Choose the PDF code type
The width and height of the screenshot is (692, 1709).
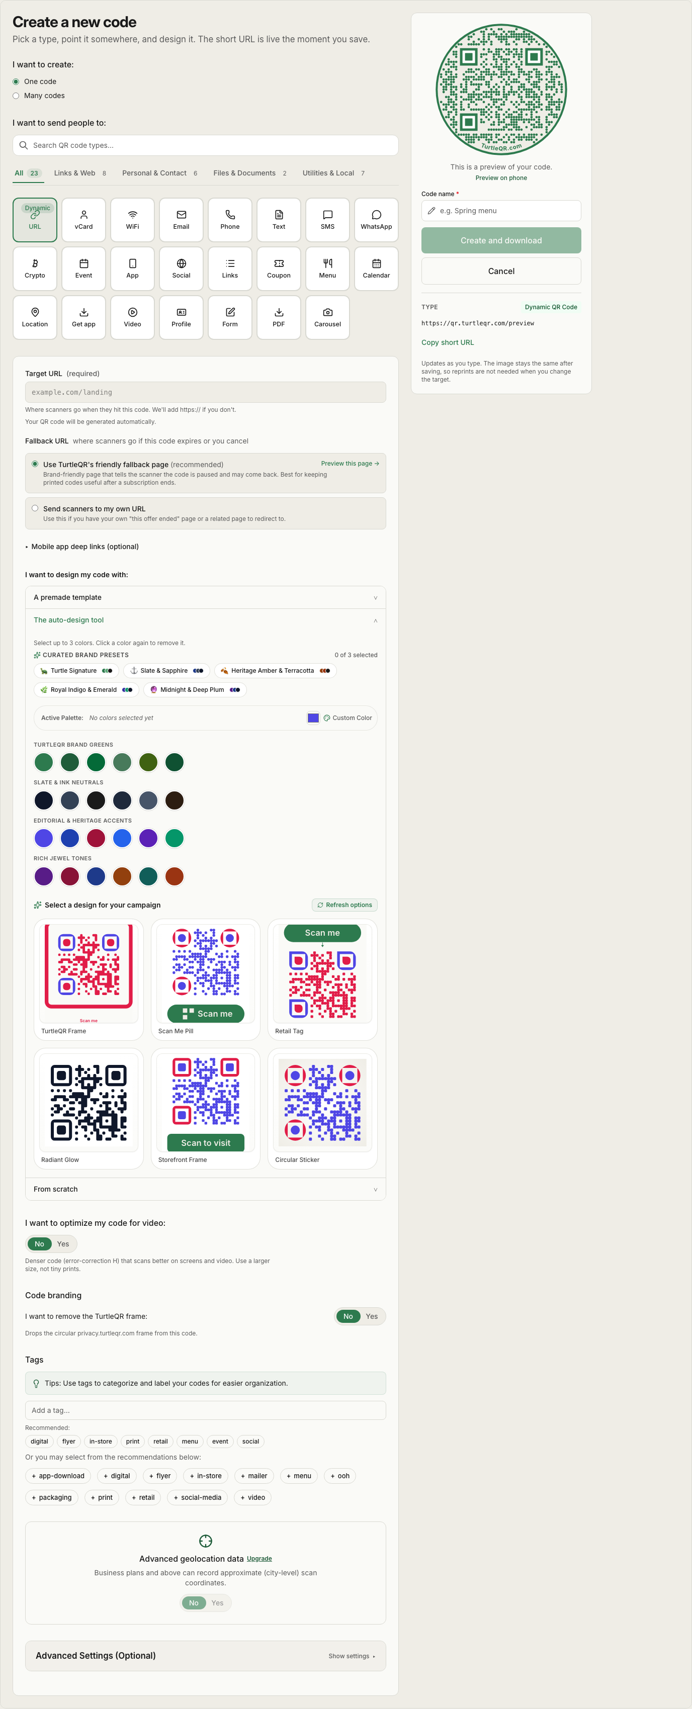pos(279,317)
